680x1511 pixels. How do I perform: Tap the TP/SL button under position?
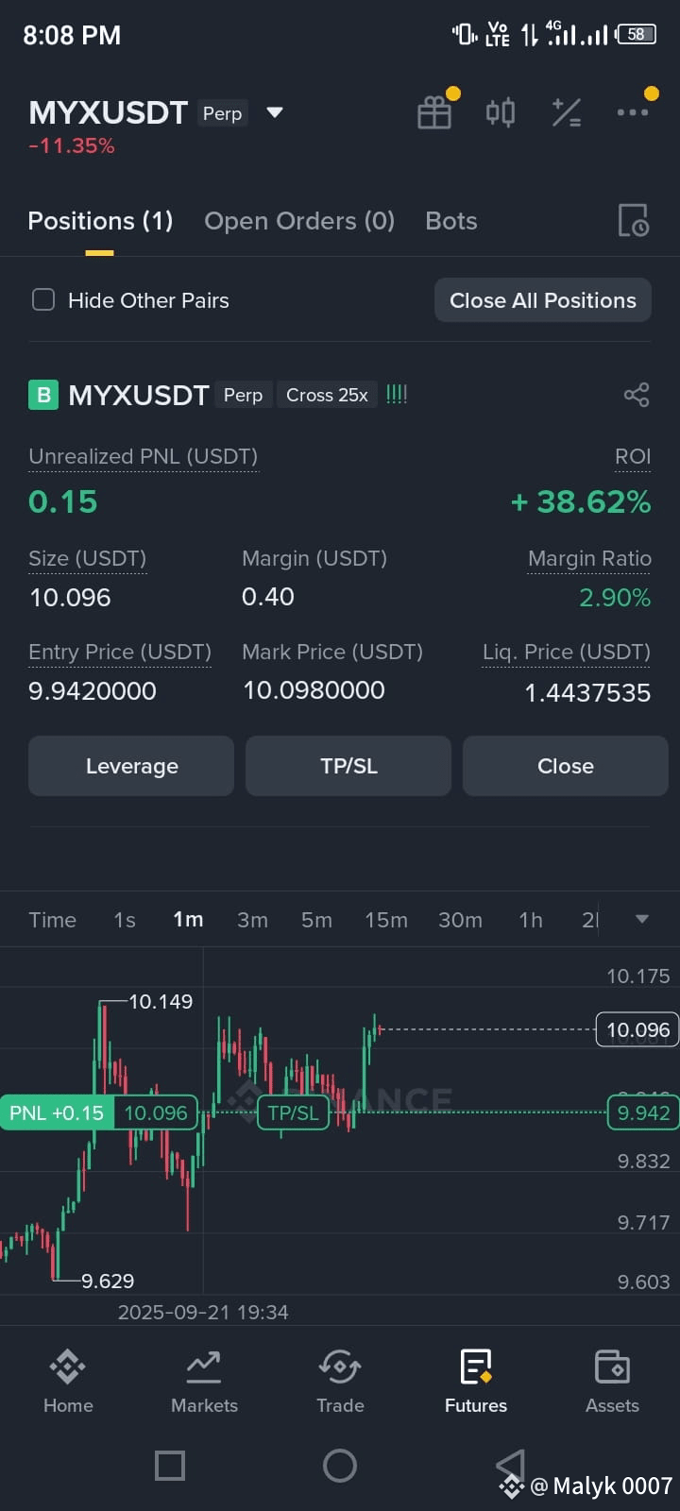[348, 766]
